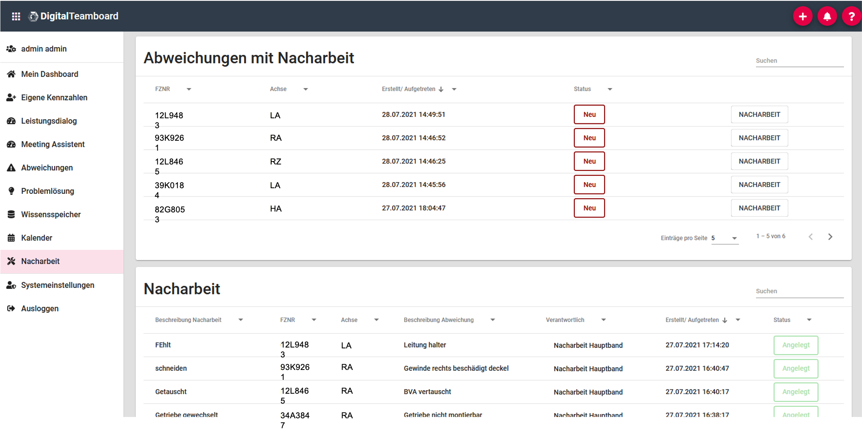The image size is (862, 436).
Task: Select Ausloggen to log out
Action: pos(62,308)
